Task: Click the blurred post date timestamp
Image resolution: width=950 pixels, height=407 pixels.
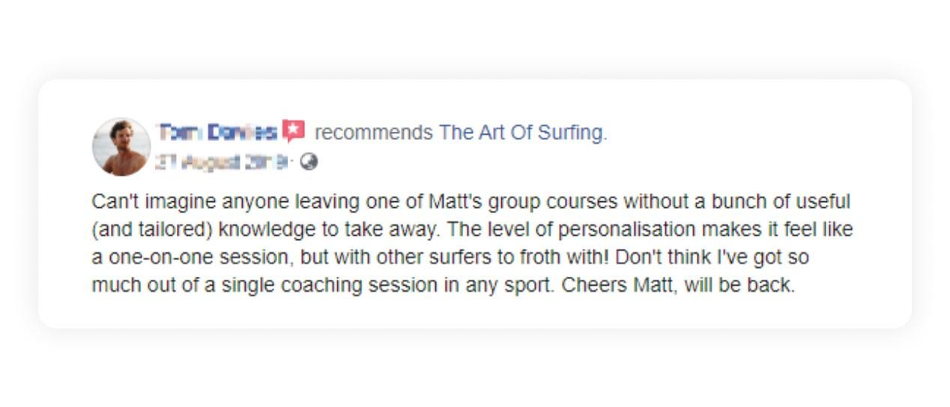Action: point(223,162)
